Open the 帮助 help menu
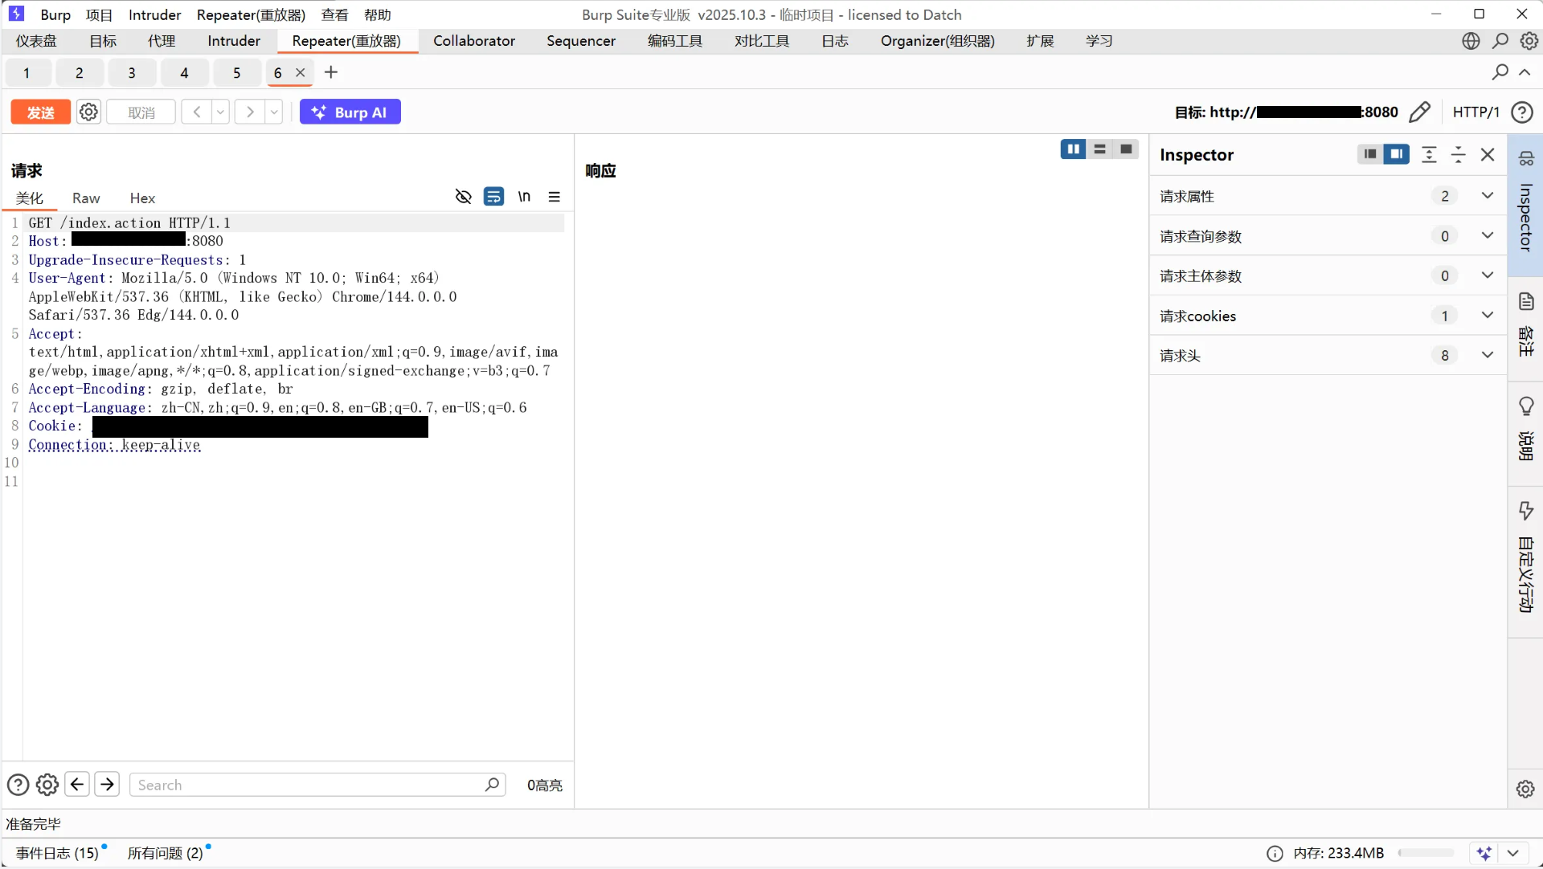The height and width of the screenshot is (869, 1543). (x=377, y=14)
